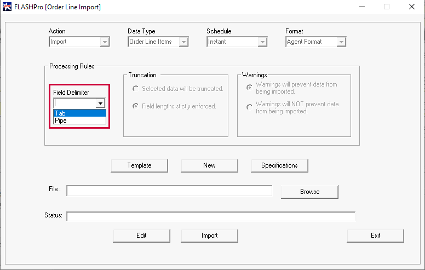Open the Schedule dropdown arrow
Image resolution: width=425 pixels, height=270 pixels.
click(262, 42)
